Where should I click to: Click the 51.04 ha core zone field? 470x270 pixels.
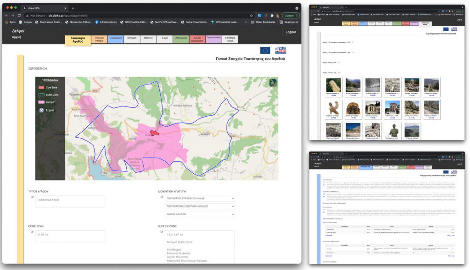[70, 236]
